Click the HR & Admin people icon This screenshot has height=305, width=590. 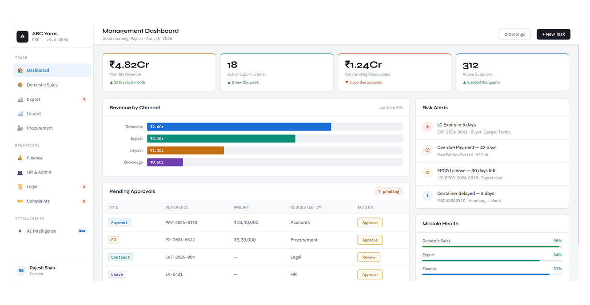[x=20, y=172]
